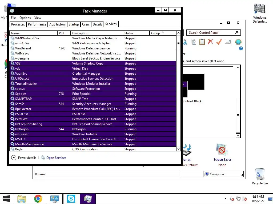
Task: Open the Sounds icon in Personalization window
Action: [x=187, y=150]
